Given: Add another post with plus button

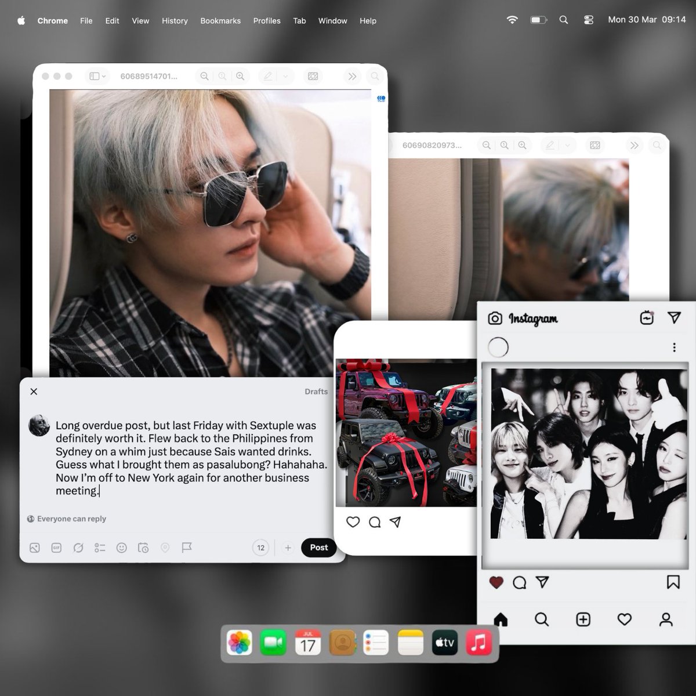Looking at the screenshot, I should tap(288, 548).
